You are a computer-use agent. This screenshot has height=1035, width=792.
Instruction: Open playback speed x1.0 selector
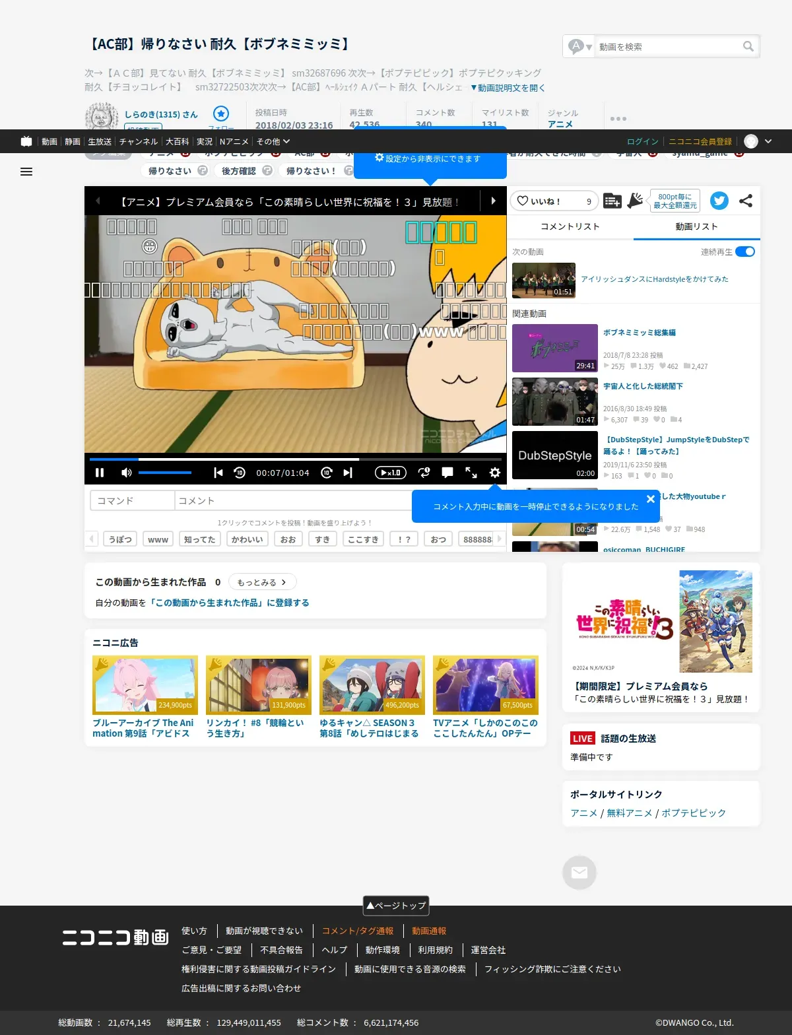click(x=391, y=473)
